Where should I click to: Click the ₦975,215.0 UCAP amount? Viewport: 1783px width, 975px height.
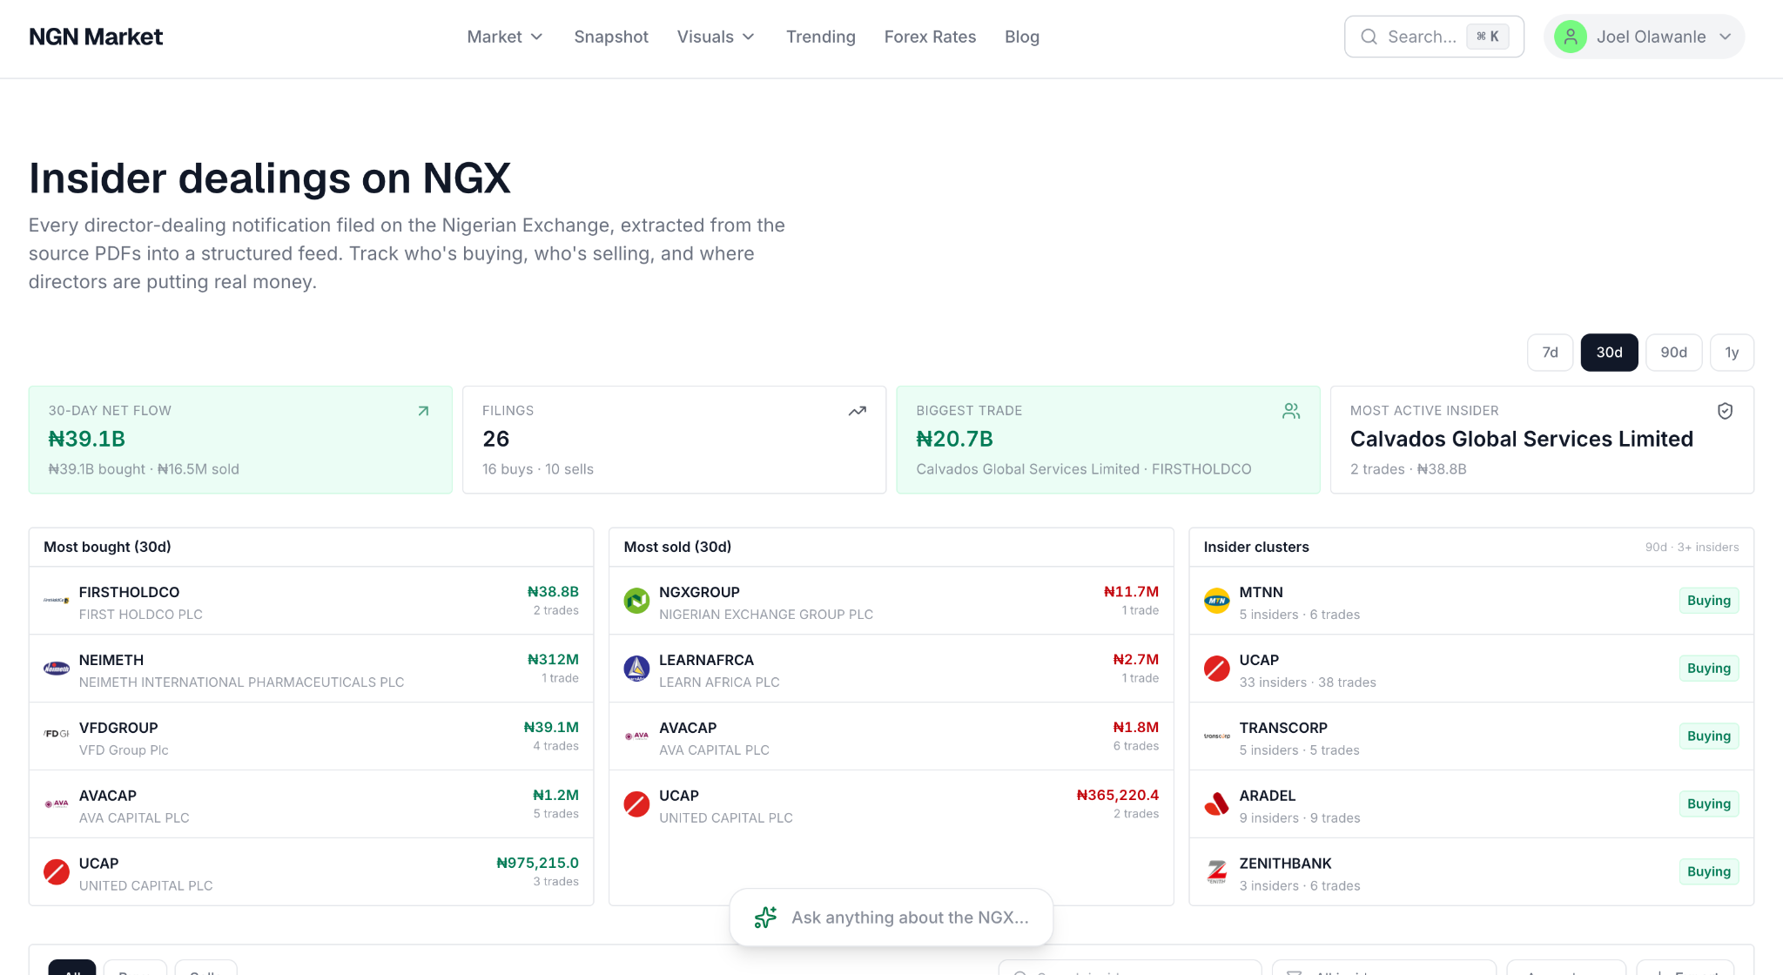537,864
